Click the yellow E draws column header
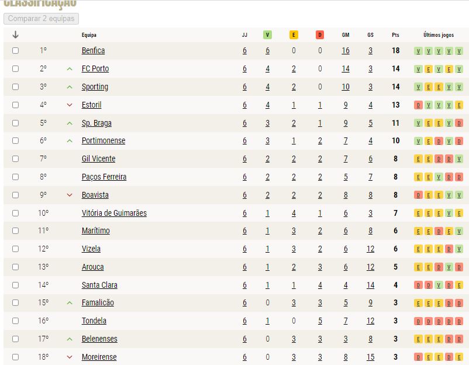 [294, 35]
